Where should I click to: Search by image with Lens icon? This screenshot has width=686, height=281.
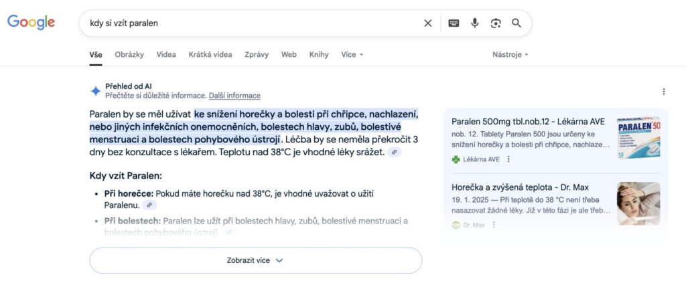point(496,23)
